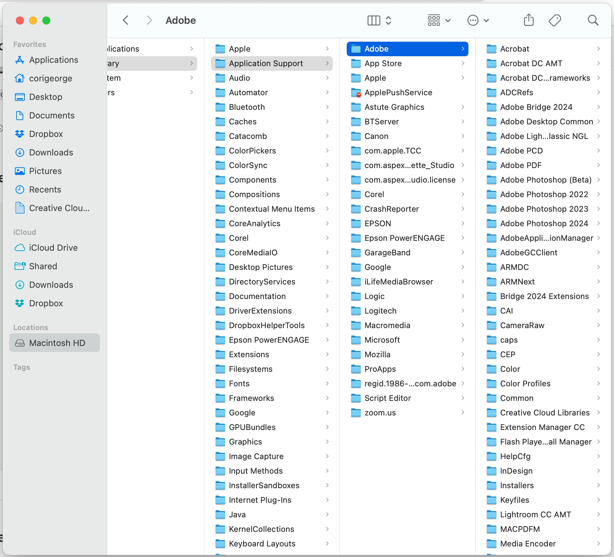
Task: Open Creative Cloud item in sidebar
Action: click(55, 208)
